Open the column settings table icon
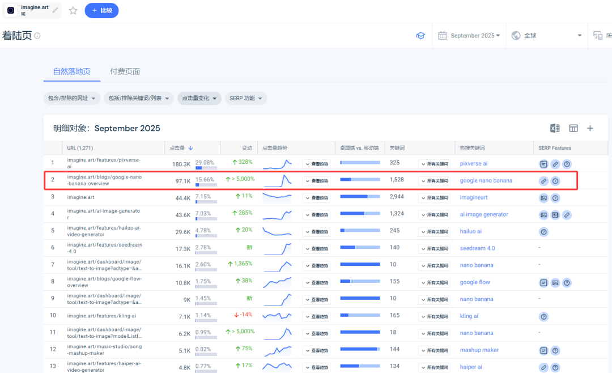The image size is (612, 373). click(x=573, y=128)
